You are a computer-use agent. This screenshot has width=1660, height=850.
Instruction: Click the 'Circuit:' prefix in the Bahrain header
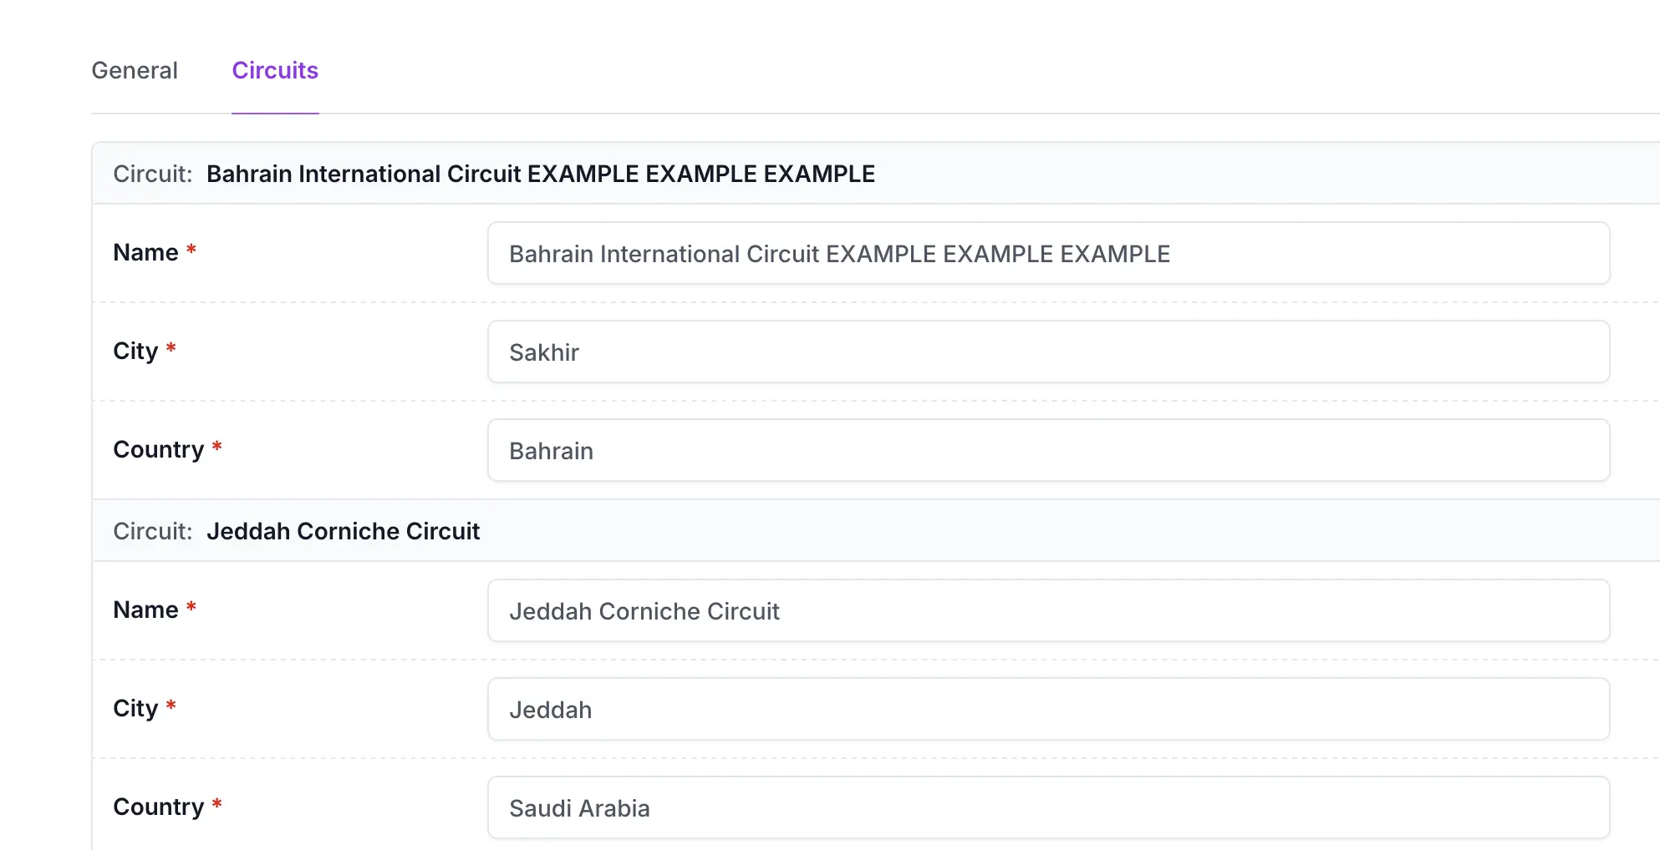click(153, 174)
